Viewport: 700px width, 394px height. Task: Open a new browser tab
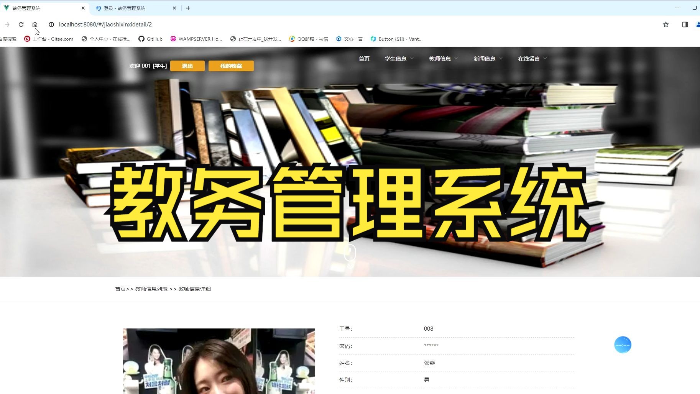point(188,8)
